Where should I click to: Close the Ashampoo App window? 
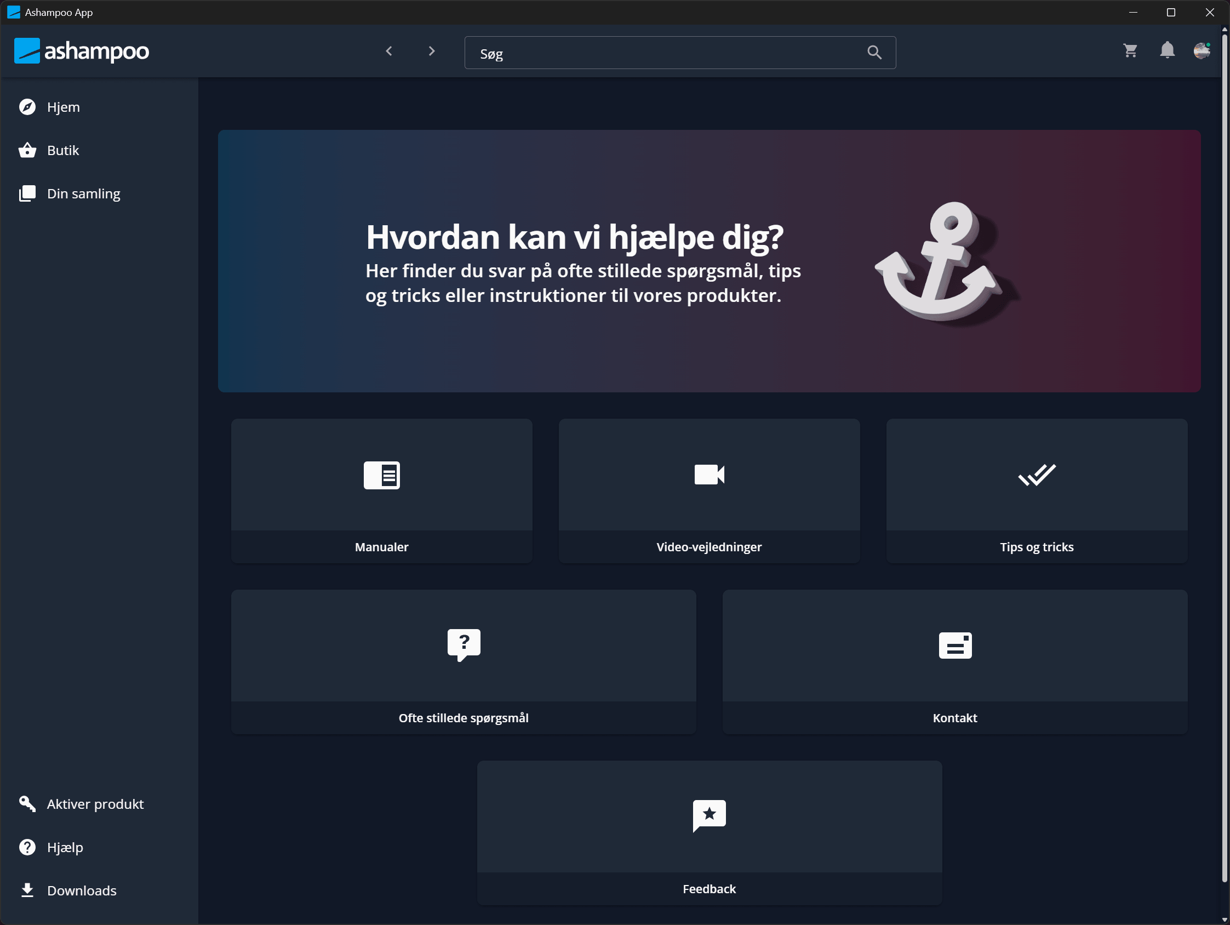click(x=1209, y=12)
